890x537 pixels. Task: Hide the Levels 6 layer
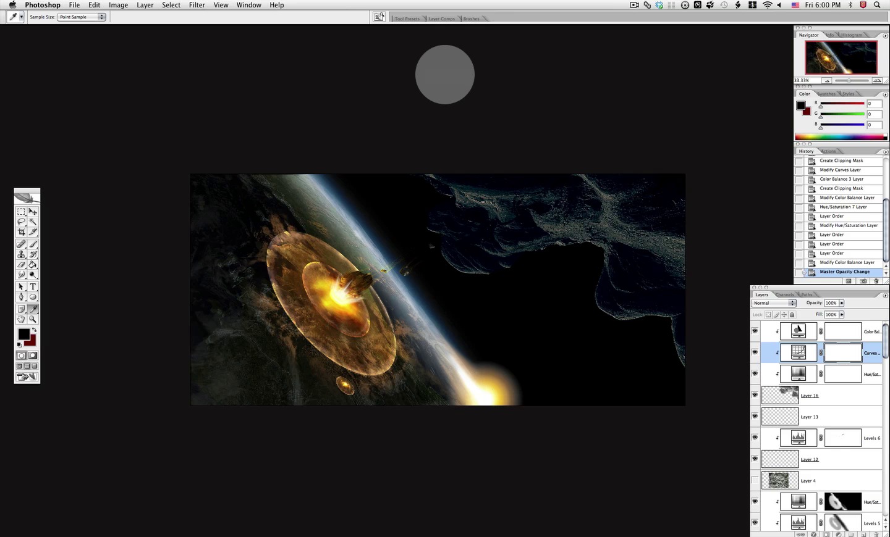pyautogui.click(x=755, y=437)
